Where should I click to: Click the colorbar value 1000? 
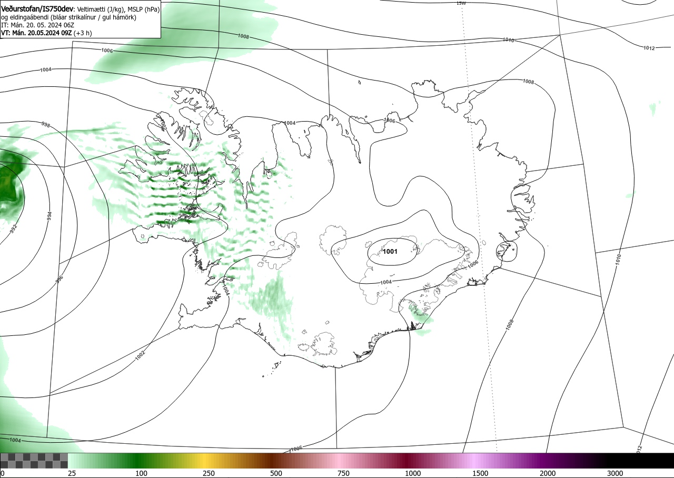pyautogui.click(x=413, y=473)
